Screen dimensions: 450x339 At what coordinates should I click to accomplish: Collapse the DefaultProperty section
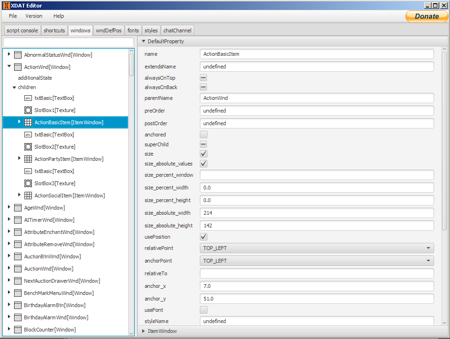pos(144,41)
